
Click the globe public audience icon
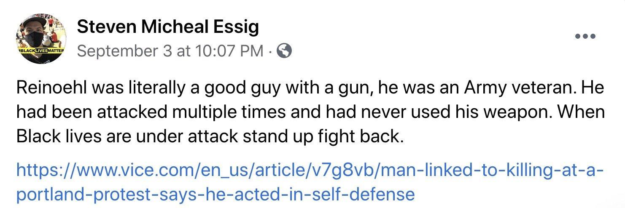tap(284, 51)
